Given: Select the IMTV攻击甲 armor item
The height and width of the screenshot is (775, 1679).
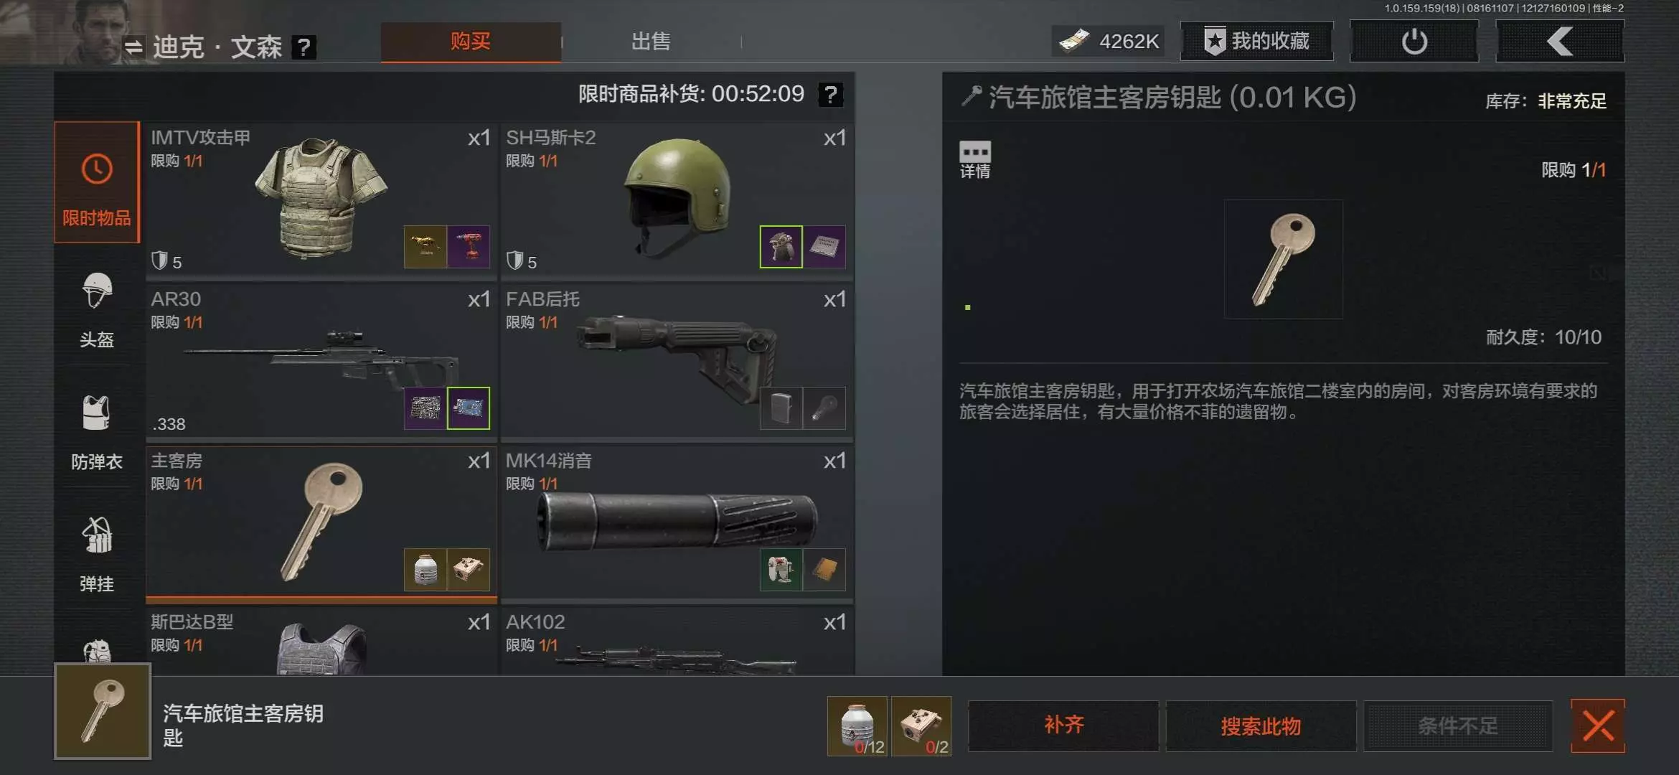Looking at the screenshot, I should [321, 199].
